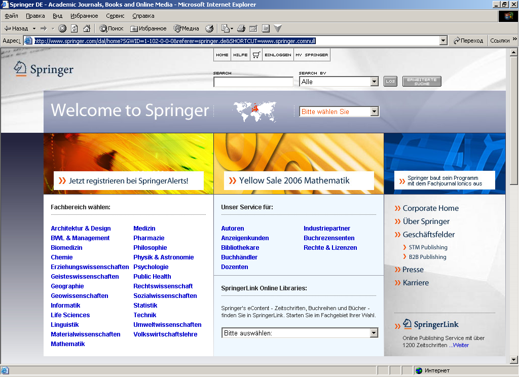Click the LOS search button
Image resolution: width=519 pixels, height=377 pixels.
click(390, 82)
